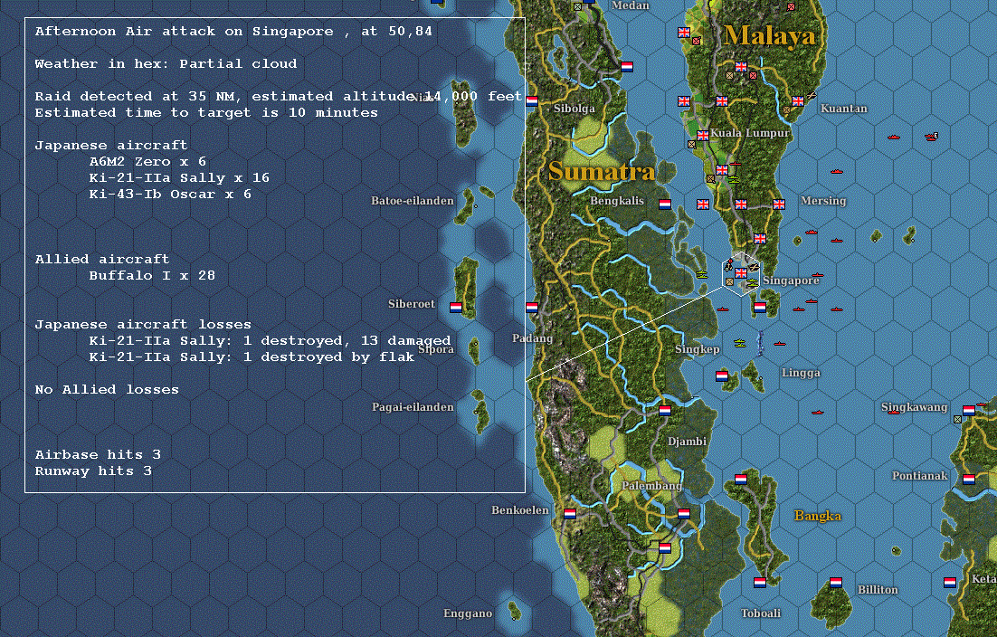Screen dimensions: 997x637
Task: Click 'Ki-21-IIa Sally x 16' report line
Action: tap(179, 178)
